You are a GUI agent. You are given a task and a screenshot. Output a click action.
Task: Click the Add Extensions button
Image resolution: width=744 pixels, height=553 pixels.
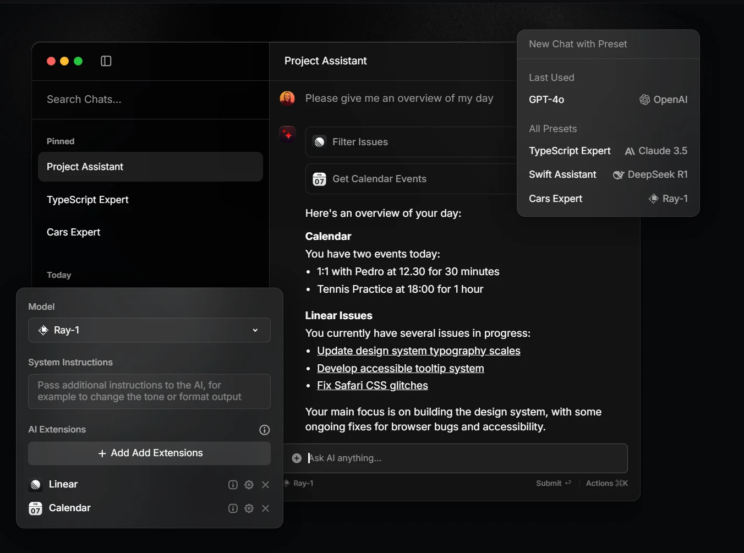tap(149, 453)
